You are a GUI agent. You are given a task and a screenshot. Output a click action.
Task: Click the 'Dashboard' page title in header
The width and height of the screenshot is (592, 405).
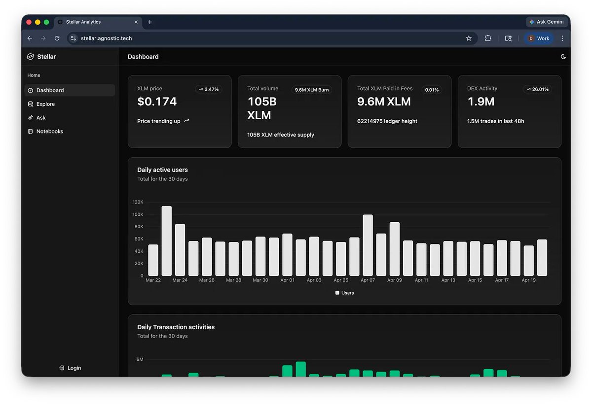[x=143, y=57]
